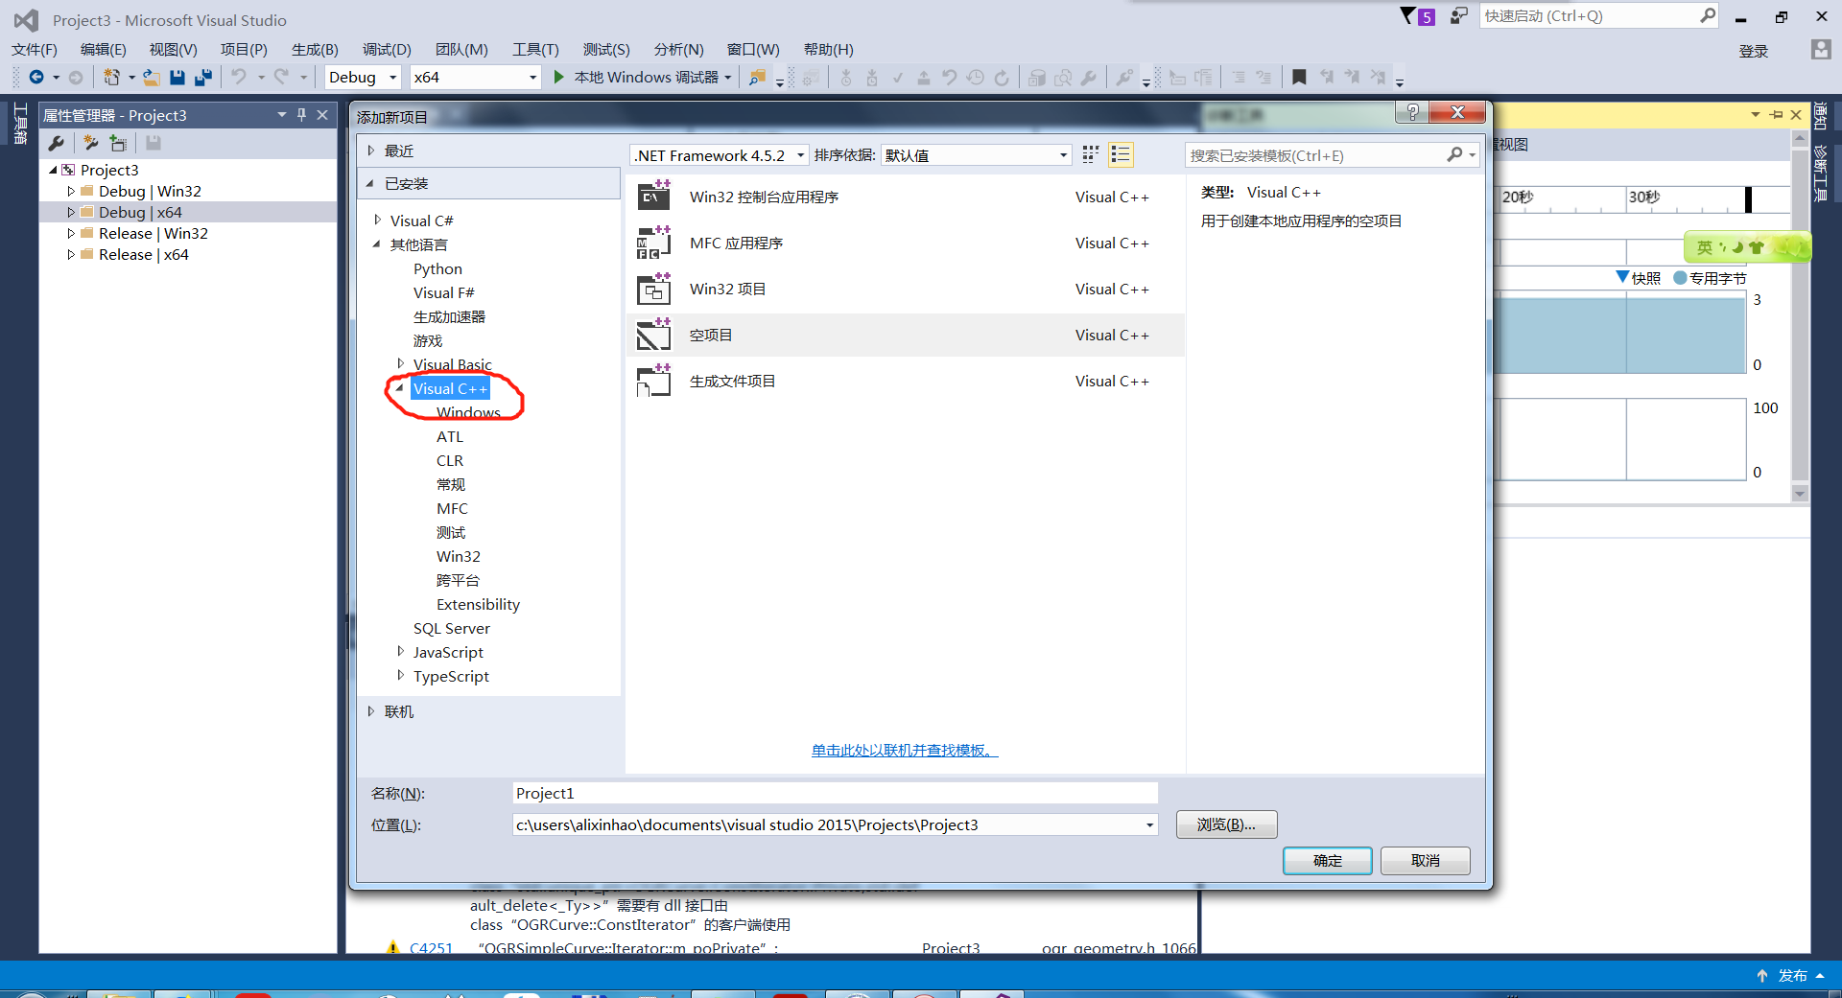Click the search magnifier in template search box
The height and width of the screenshot is (998, 1842).
pyautogui.click(x=1454, y=155)
